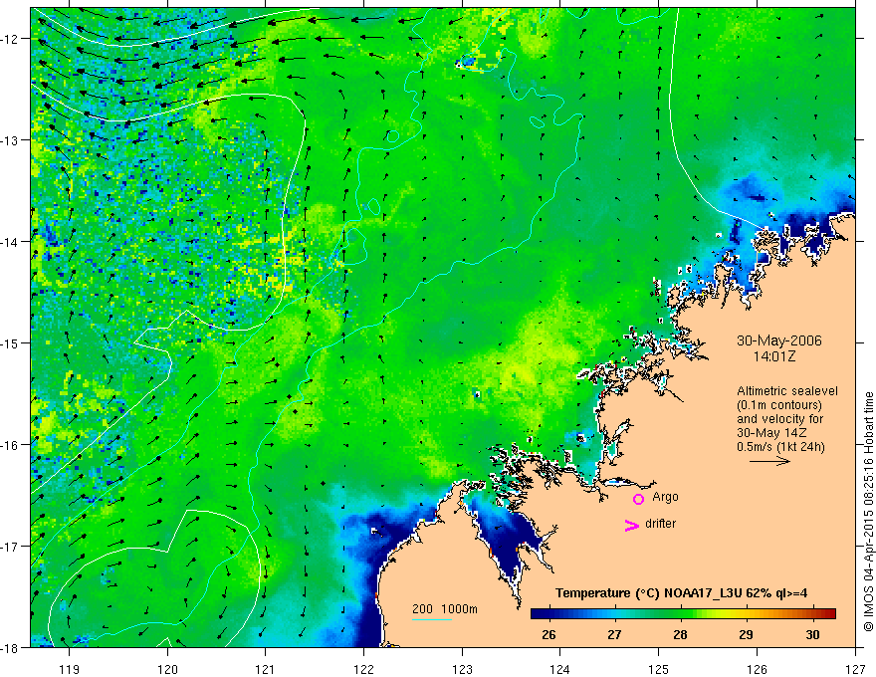The image size is (876, 677).
Task: Click the 'Altimetric sealevel' text line
Action: pyautogui.click(x=787, y=391)
